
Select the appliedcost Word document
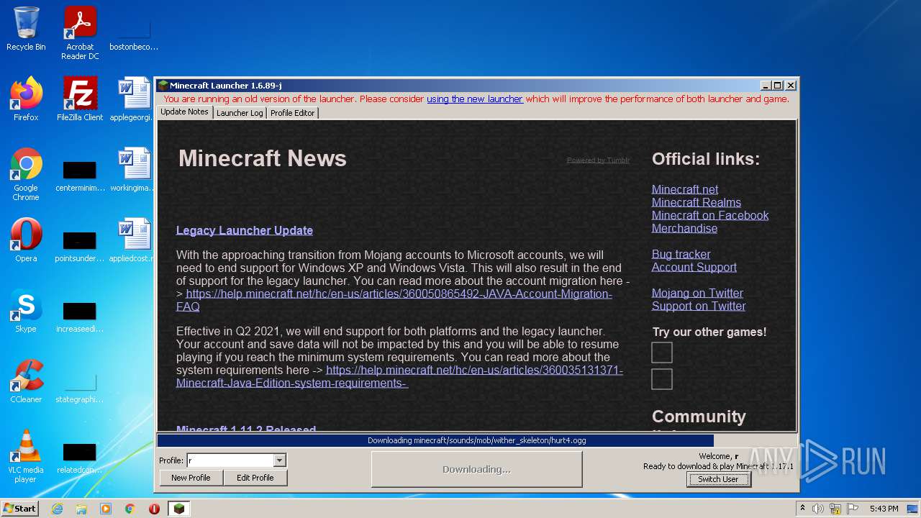click(134, 240)
